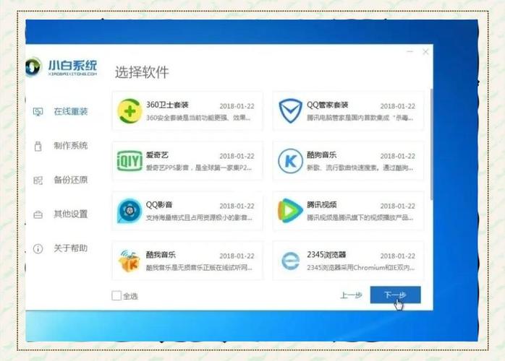Click the 爱奇艺 iQIYI icon
The height and width of the screenshot is (361, 505).
click(x=130, y=161)
